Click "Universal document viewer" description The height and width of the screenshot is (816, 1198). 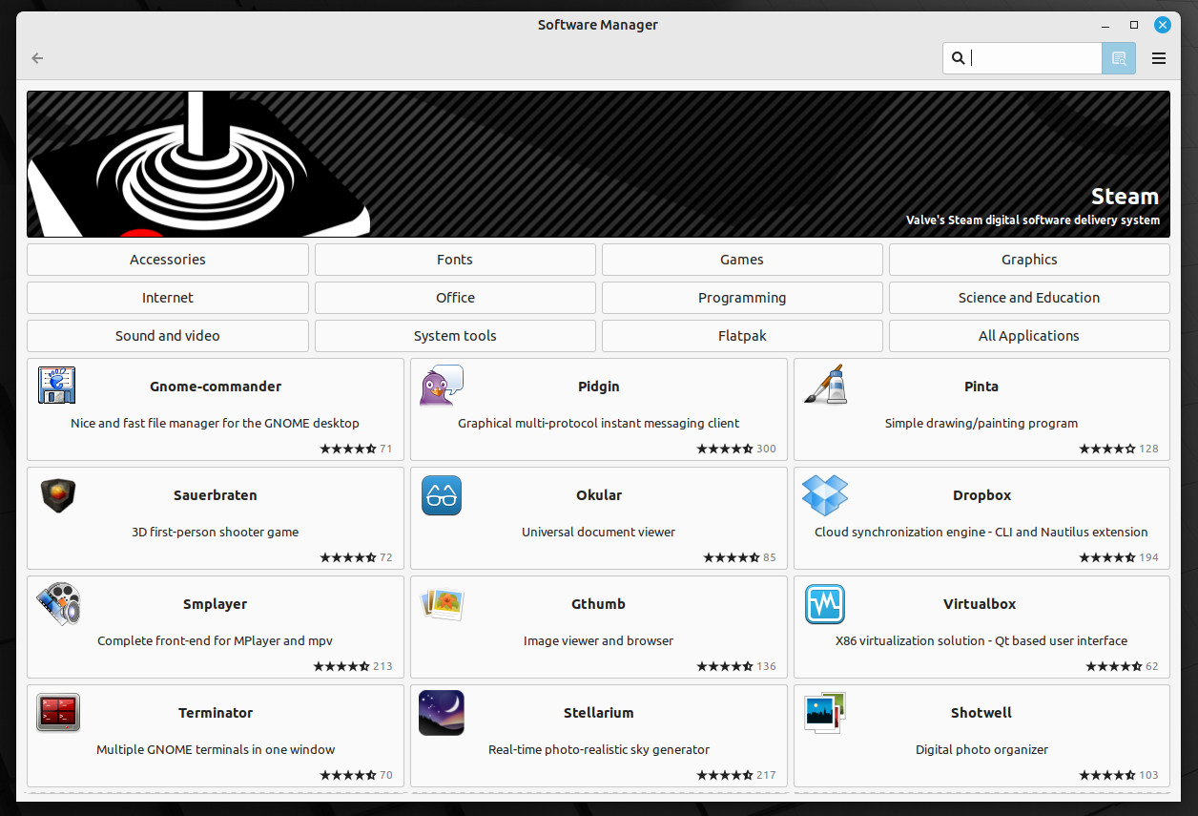[599, 532]
